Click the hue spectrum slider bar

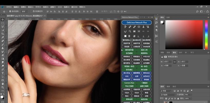[206, 35]
